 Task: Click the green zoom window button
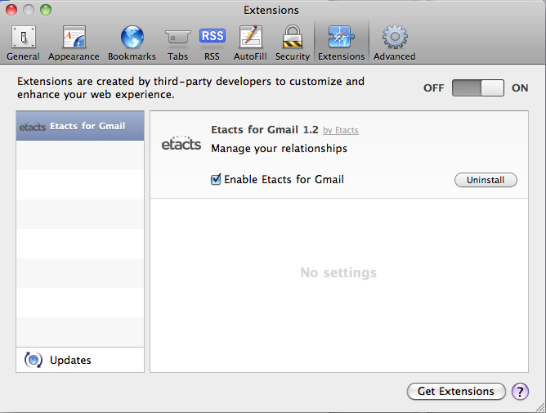pos(46,10)
